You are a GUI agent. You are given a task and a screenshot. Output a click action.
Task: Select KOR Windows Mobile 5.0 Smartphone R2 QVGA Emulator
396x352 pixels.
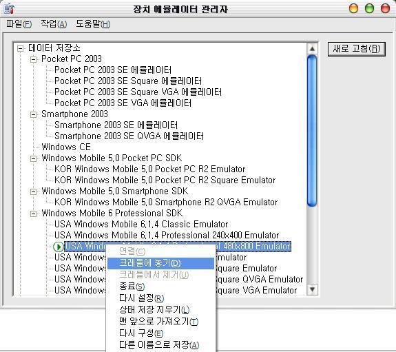[166, 202]
